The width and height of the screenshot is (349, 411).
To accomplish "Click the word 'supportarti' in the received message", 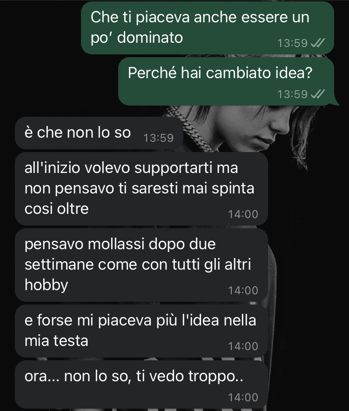I will [173, 168].
